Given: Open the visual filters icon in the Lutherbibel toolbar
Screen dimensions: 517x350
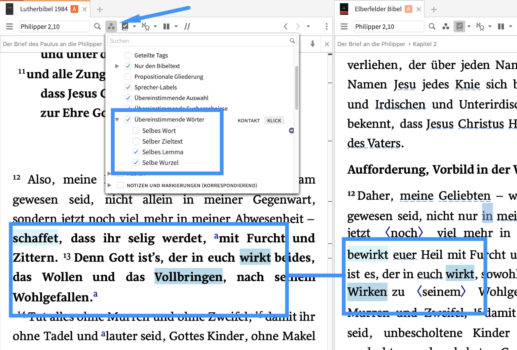Looking at the screenshot, I should coord(111,26).
